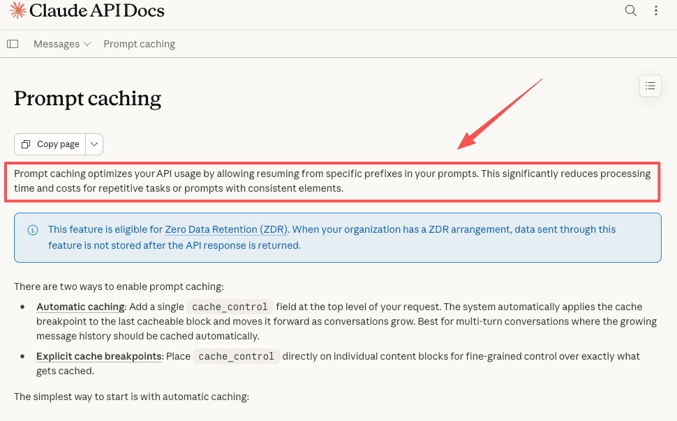The image size is (677, 421).
Task: Click the Copy page button
Action: (50, 144)
